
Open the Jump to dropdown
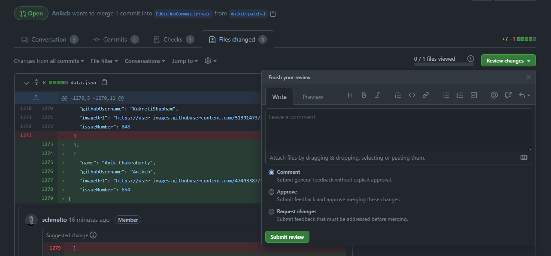[185, 61]
